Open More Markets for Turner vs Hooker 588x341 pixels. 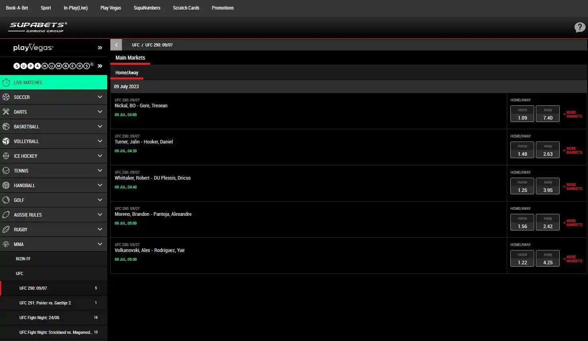[x=573, y=151]
